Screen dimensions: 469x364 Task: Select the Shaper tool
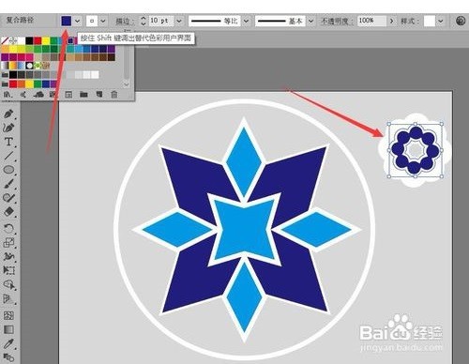pos(8,198)
